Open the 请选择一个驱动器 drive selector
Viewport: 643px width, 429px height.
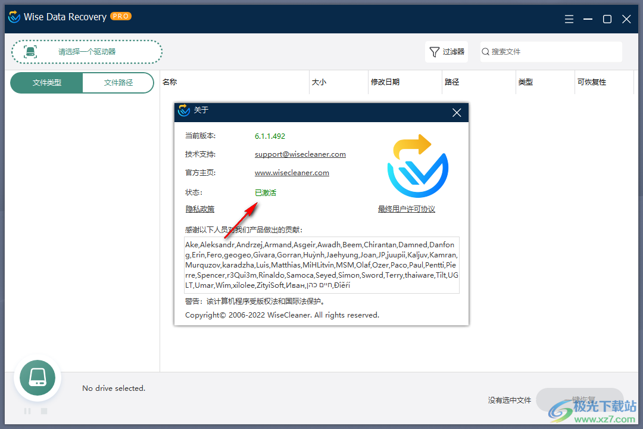87,52
